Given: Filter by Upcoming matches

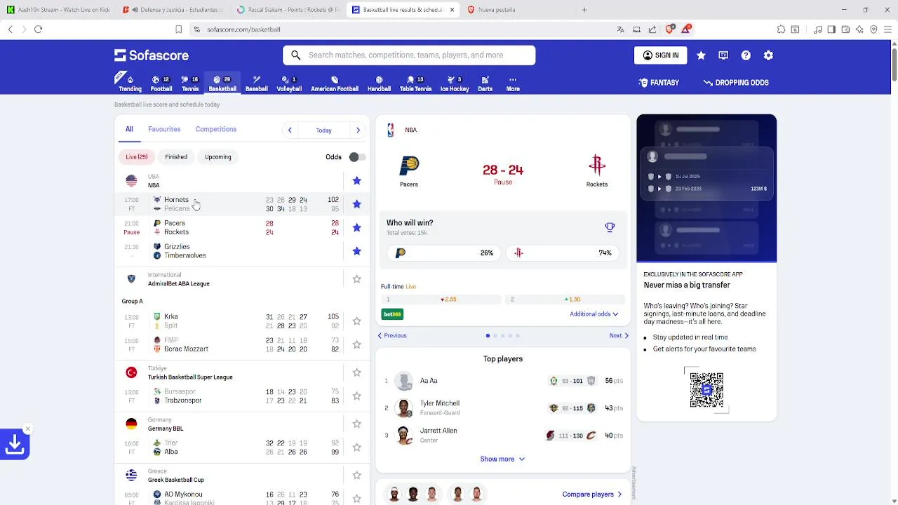Looking at the screenshot, I should tap(218, 157).
